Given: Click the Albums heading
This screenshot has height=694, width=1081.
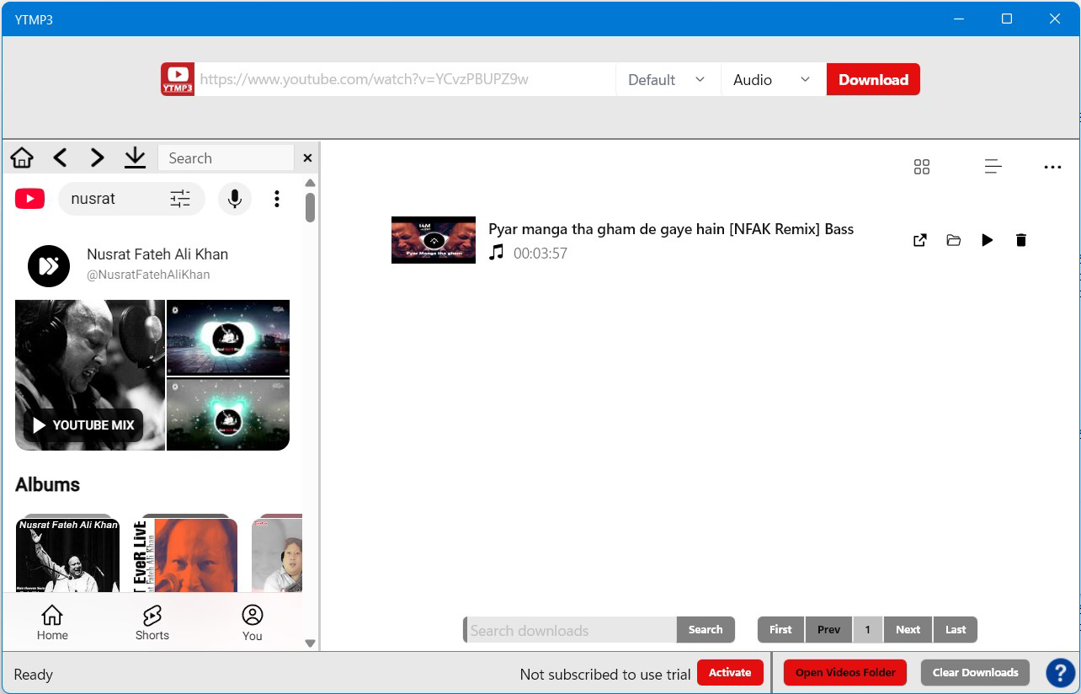Looking at the screenshot, I should coord(47,484).
